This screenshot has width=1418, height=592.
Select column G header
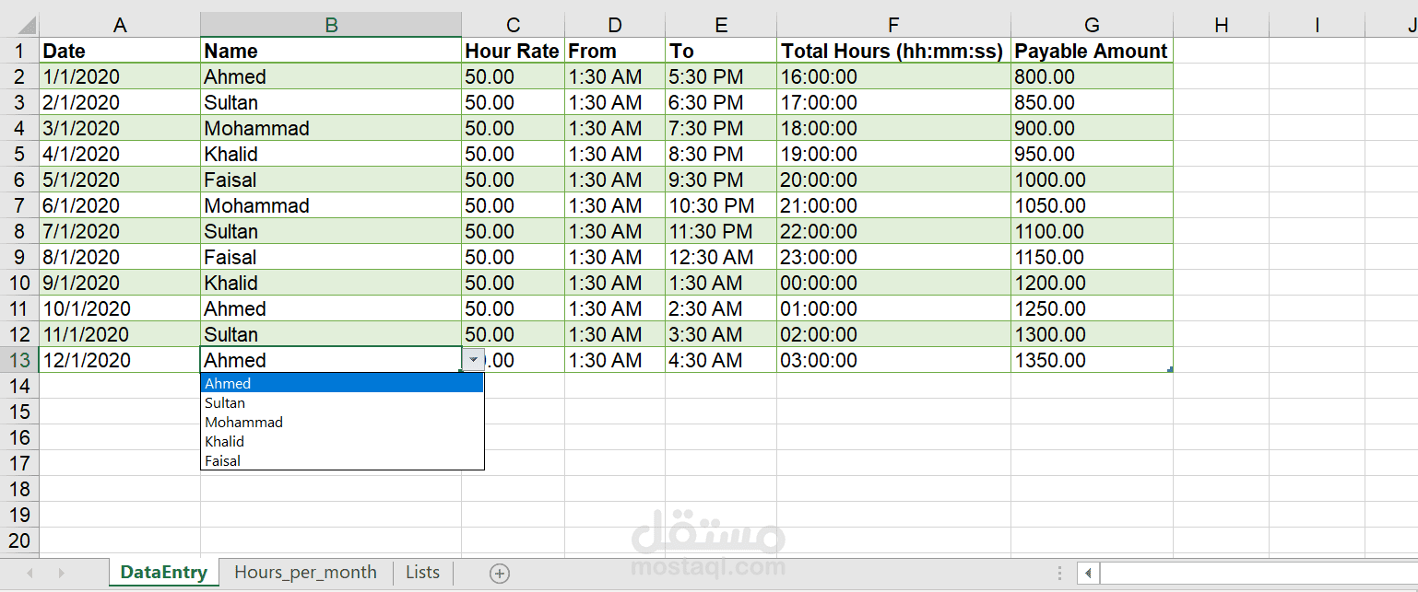coord(1092,26)
